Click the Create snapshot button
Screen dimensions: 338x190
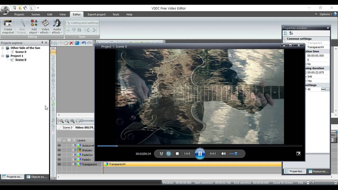8,27
